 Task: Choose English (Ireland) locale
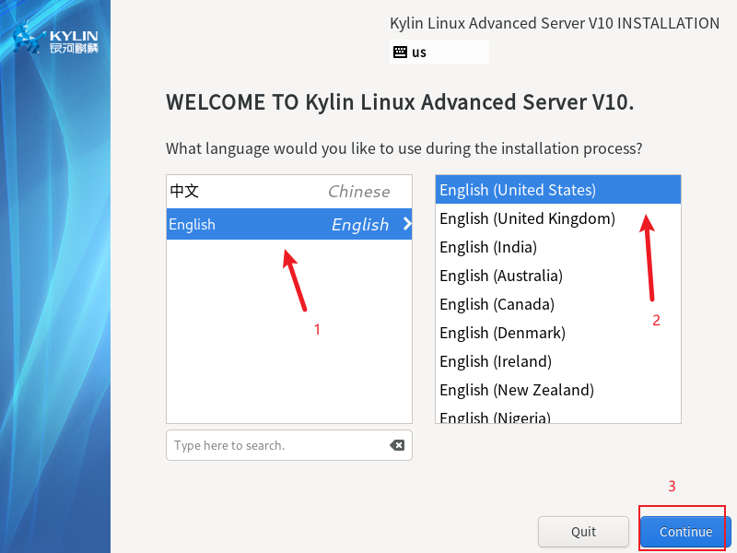click(558, 361)
